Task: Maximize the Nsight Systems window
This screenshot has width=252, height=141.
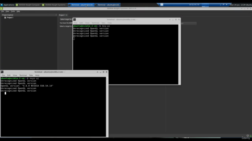Action: tap(248, 8)
